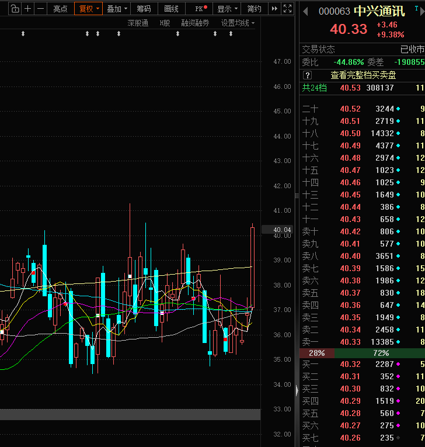The image size is (425, 447).
Task: Click sell price 40.50 at row 十八
Action: [350, 133]
